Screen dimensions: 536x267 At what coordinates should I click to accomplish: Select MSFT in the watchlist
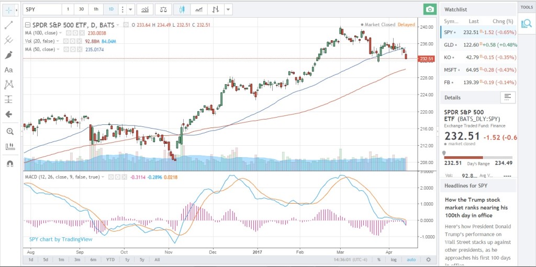(x=452, y=70)
